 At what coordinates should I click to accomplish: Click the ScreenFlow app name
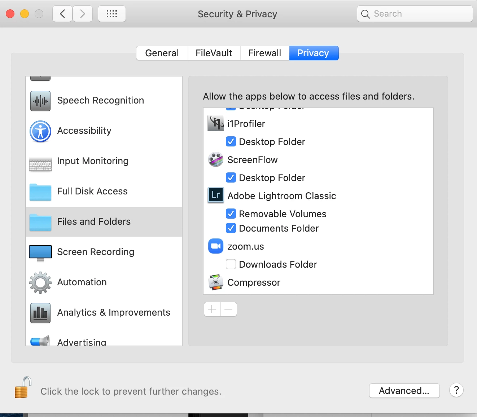(253, 160)
